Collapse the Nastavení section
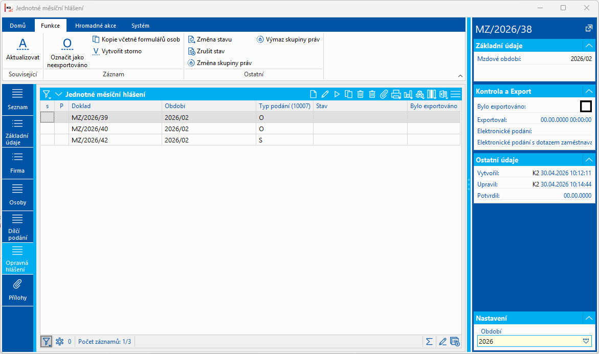 [x=589, y=318]
